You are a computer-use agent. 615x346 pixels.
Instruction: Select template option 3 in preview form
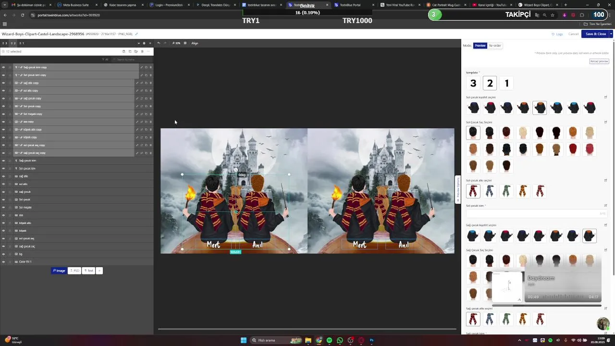coord(473,84)
